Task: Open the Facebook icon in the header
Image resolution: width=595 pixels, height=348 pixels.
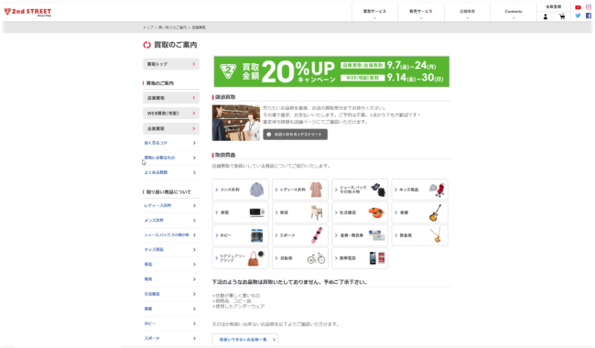Action: pyautogui.click(x=589, y=16)
